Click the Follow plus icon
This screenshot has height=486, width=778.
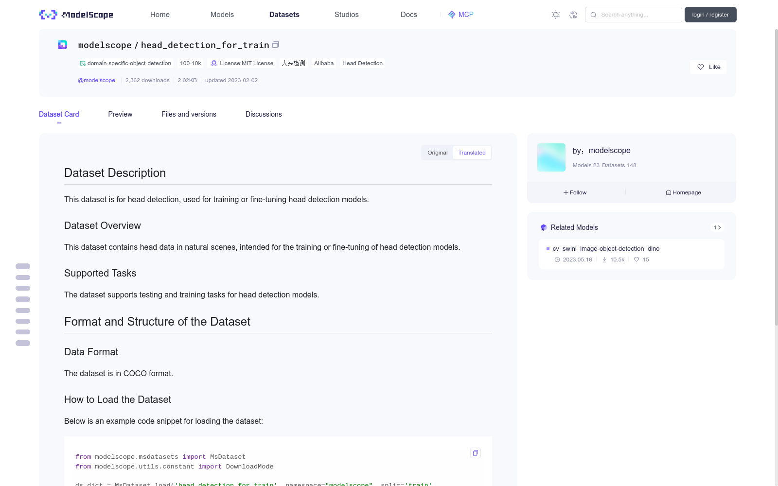click(x=566, y=192)
